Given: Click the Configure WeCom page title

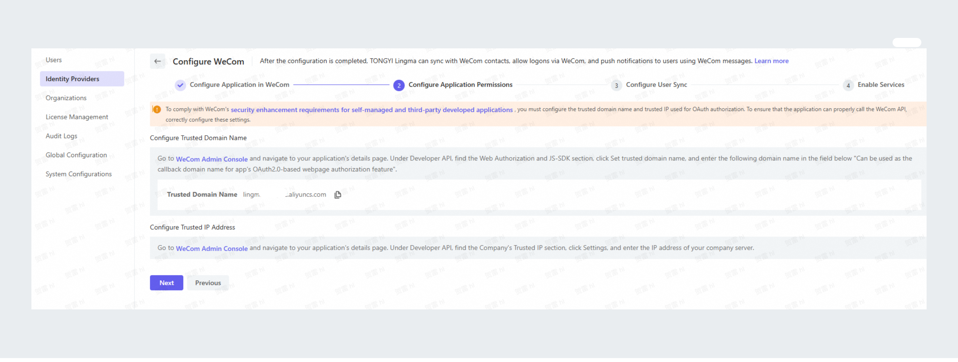Looking at the screenshot, I should tap(208, 61).
